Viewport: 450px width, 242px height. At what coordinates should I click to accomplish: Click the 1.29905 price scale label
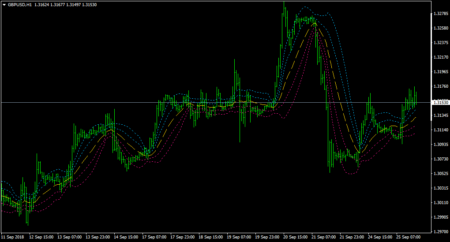click(x=441, y=217)
